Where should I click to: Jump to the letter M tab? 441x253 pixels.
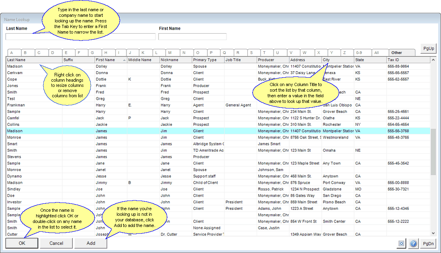coord(170,53)
